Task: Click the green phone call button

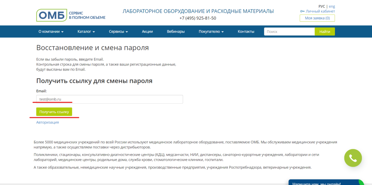Action: coord(353,158)
